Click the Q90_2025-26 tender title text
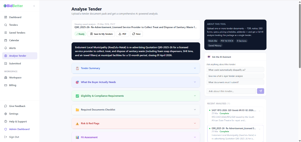 [x=136, y=27]
